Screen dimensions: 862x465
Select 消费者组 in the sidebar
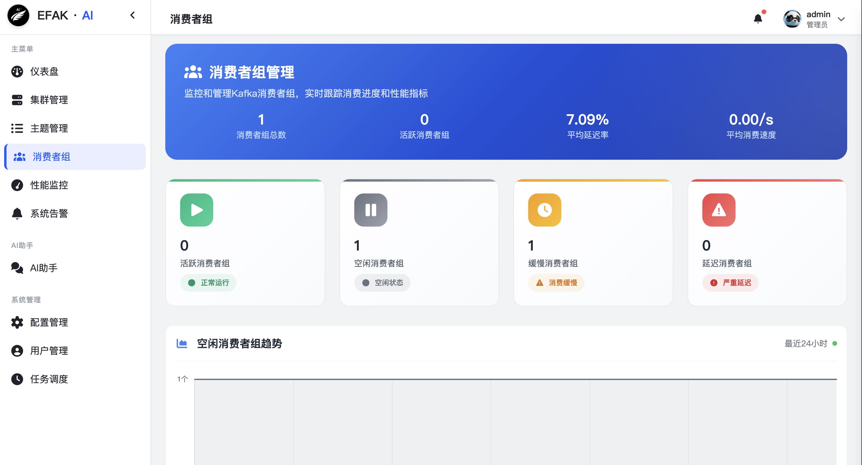[x=51, y=157]
